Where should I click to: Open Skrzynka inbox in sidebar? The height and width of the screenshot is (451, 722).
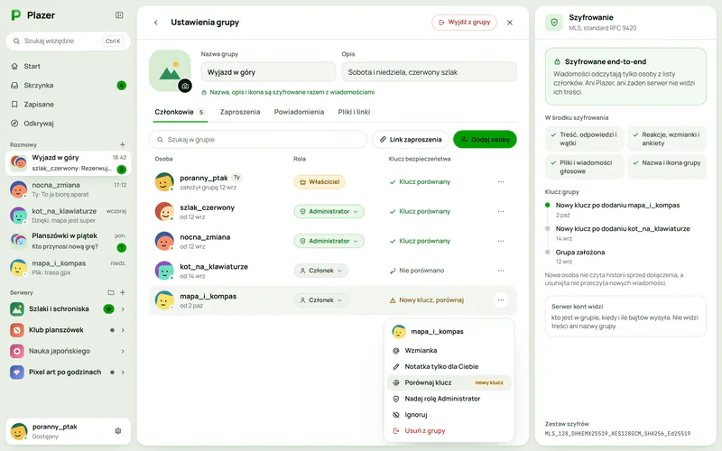tap(69, 85)
